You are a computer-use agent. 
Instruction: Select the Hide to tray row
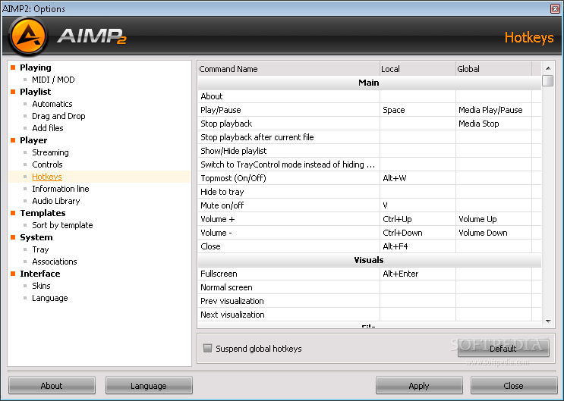pos(370,192)
